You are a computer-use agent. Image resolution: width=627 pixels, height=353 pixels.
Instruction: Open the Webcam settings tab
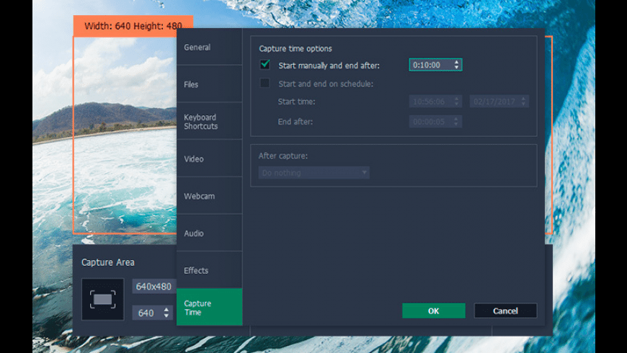[209, 195]
